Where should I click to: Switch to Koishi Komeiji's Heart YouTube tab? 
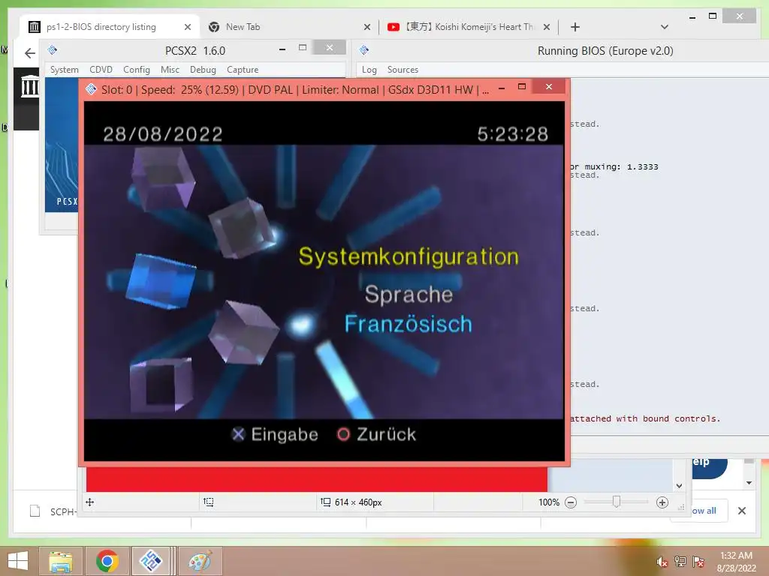[x=469, y=27]
